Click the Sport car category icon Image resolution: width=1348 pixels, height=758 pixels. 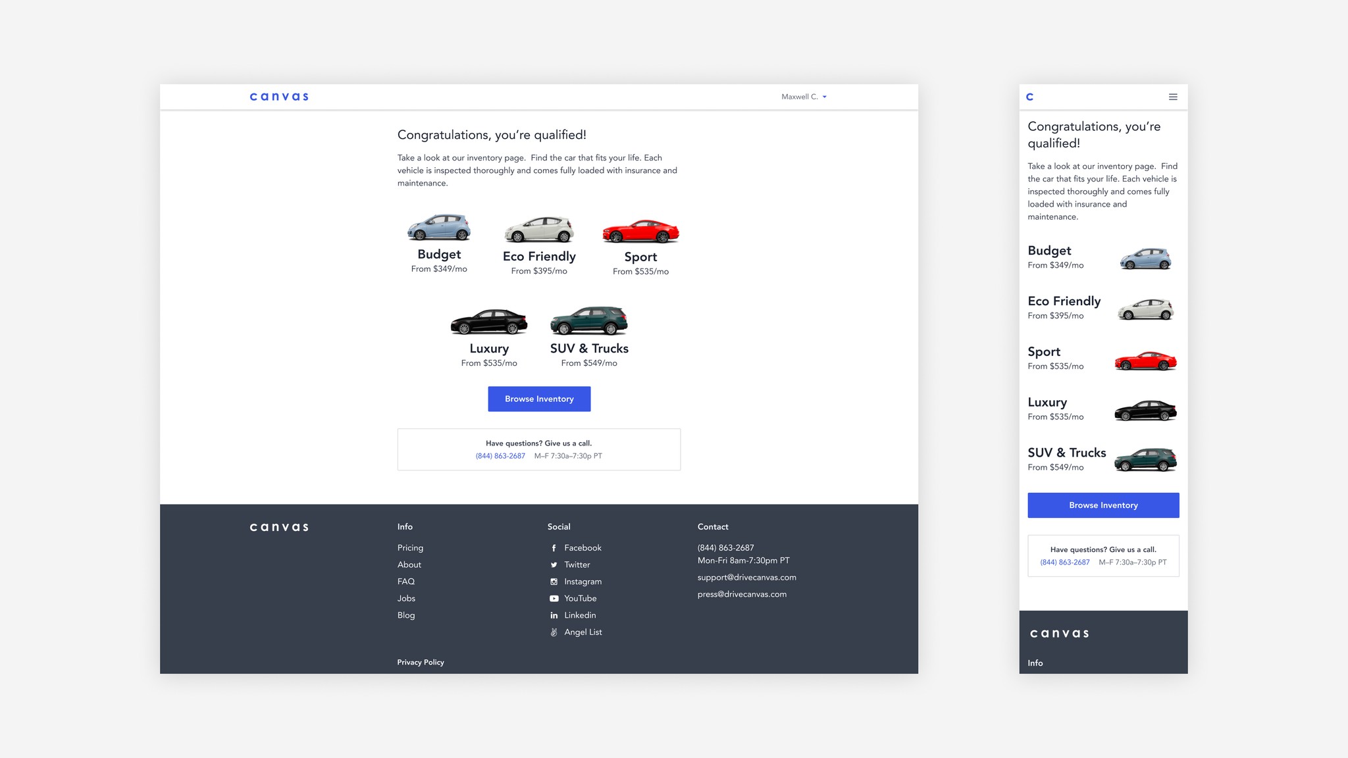642,230
